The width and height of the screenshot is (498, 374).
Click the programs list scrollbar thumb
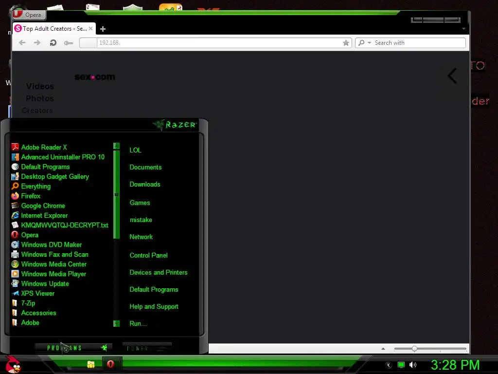(117, 194)
